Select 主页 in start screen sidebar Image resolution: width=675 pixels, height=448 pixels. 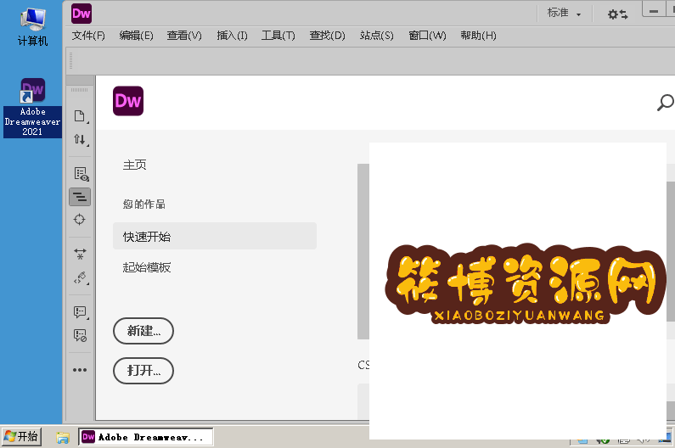coord(135,165)
